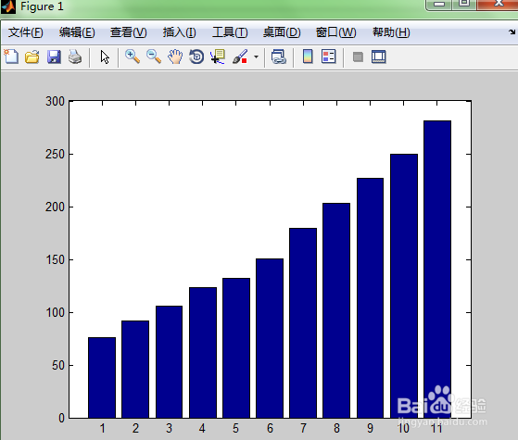The width and height of the screenshot is (518, 440).
Task: Click the y-axis label 250
Action: [x=56, y=155]
